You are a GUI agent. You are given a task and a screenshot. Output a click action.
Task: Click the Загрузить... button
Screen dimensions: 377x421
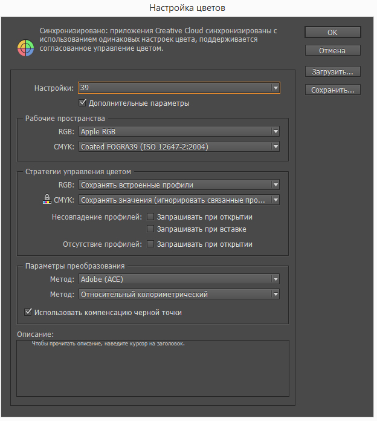tap(333, 72)
